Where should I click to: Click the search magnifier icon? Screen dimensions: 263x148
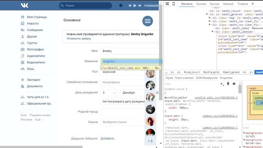click(x=62, y=5)
